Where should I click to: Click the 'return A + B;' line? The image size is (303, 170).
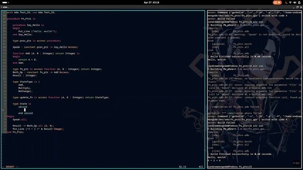(27, 60)
